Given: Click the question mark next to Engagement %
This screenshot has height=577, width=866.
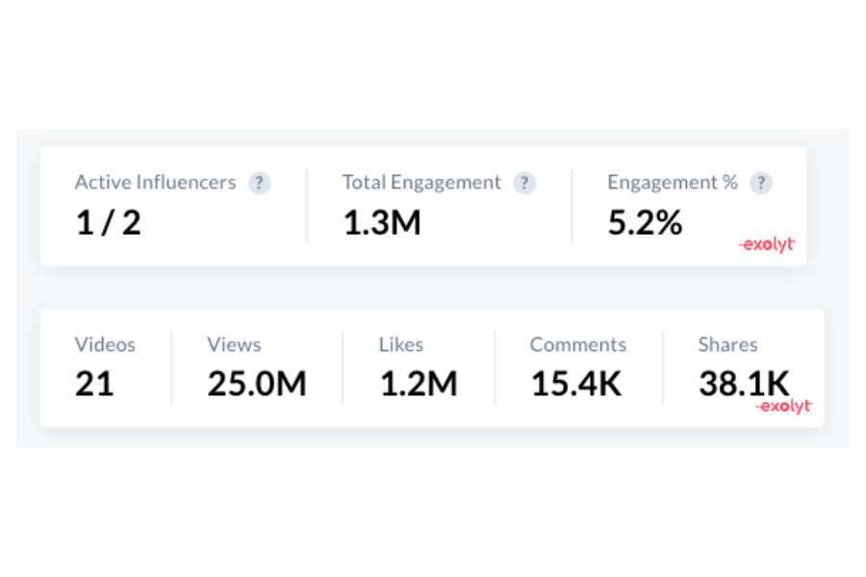Looking at the screenshot, I should [x=761, y=184].
